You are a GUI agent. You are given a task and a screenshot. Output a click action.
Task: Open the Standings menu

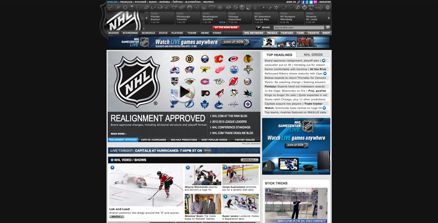[x=130, y=33]
